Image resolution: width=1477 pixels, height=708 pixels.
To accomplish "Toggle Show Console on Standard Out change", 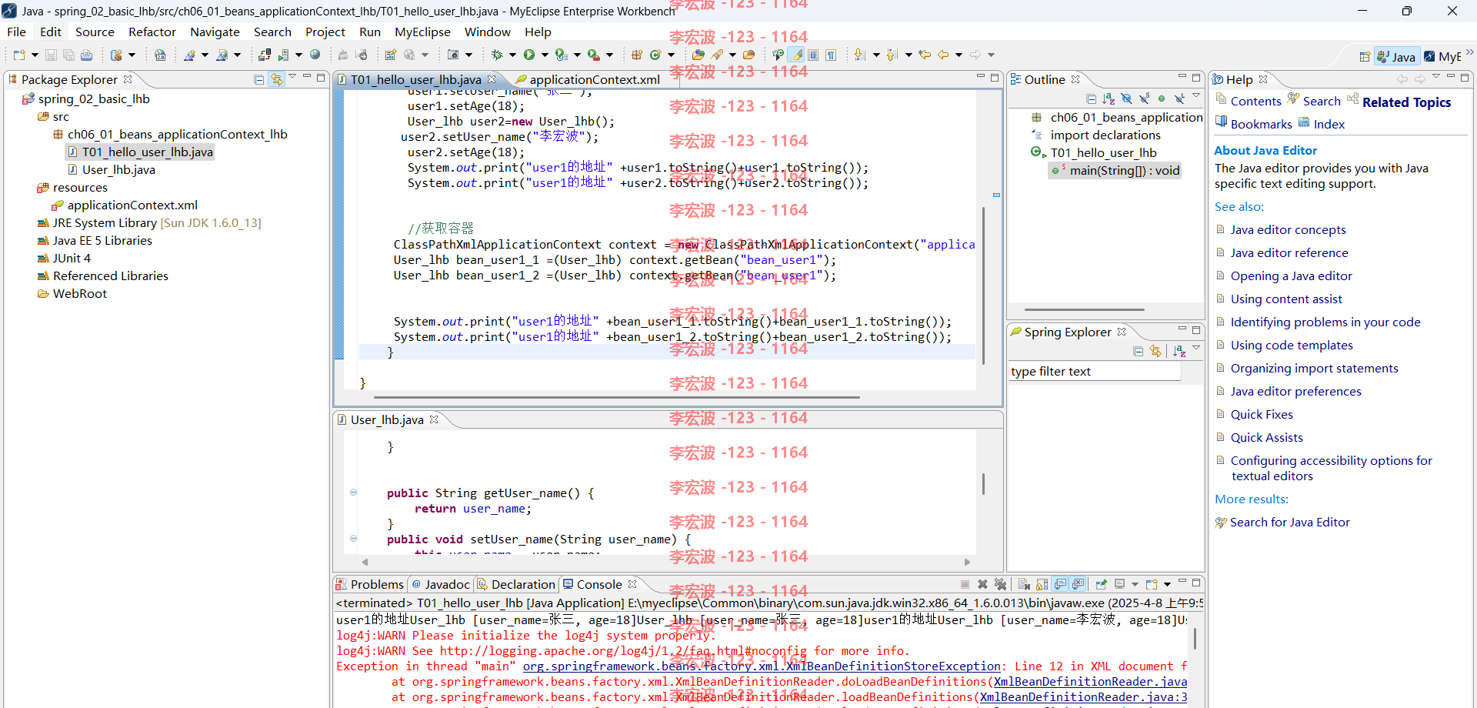I will point(1061,584).
